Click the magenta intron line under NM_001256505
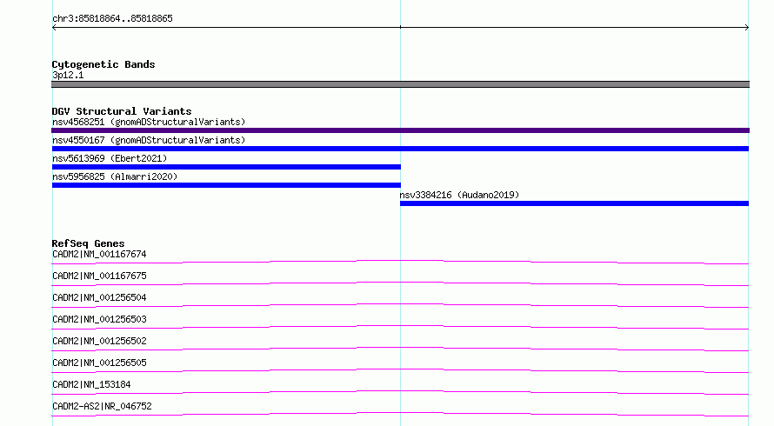 tap(400, 369)
